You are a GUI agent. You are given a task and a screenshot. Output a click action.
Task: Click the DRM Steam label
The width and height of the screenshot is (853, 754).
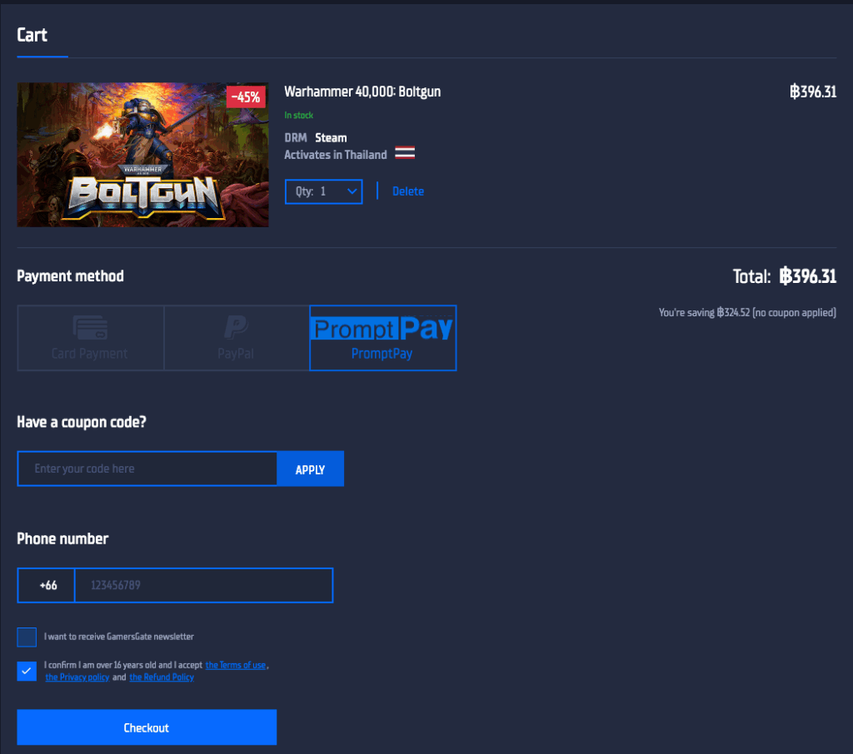(316, 138)
